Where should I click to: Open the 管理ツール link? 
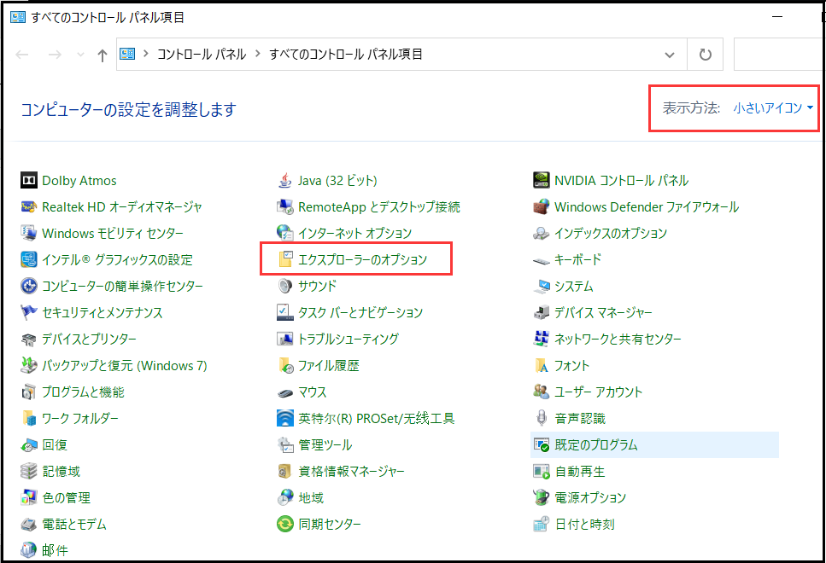pyautogui.click(x=325, y=444)
